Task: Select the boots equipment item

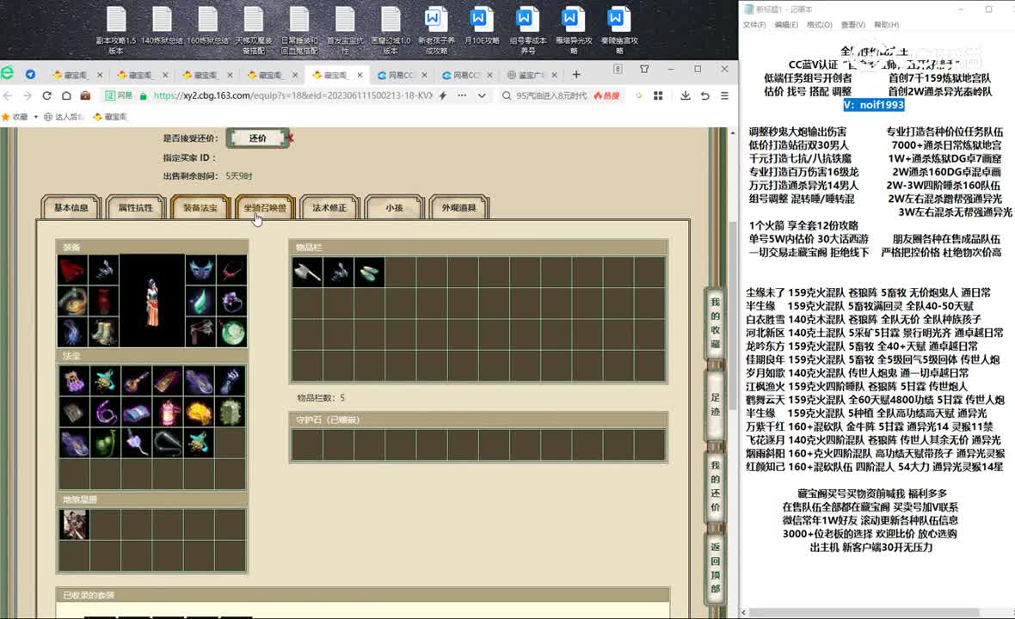Action: point(103,332)
